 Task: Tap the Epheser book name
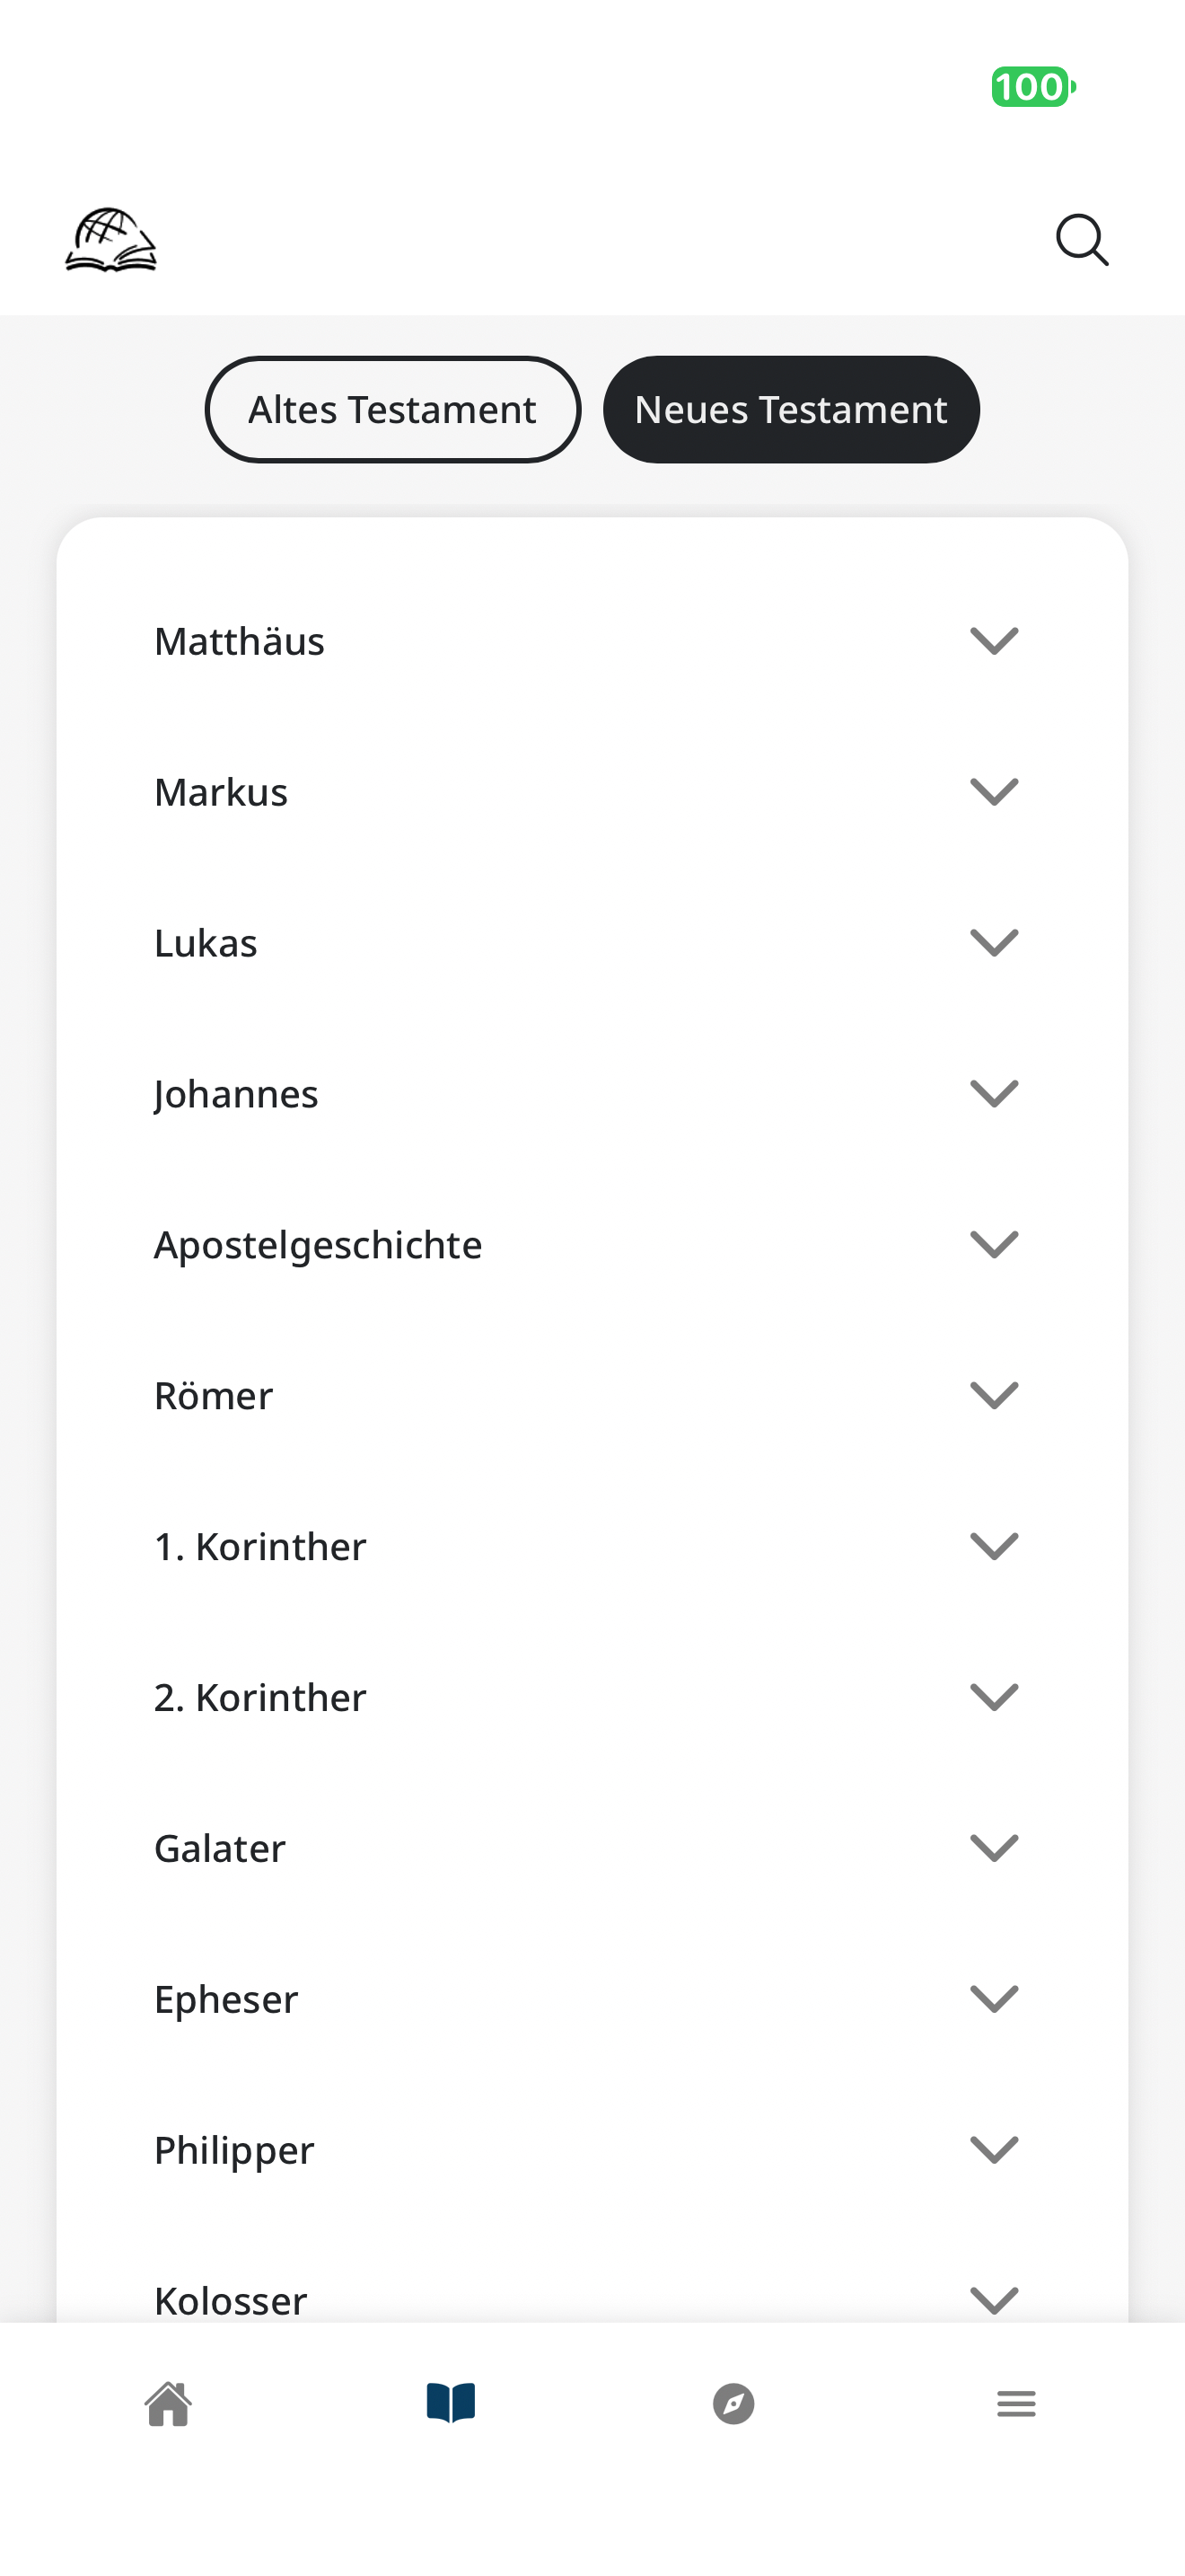pyautogui.click(x=226, y=2000)
